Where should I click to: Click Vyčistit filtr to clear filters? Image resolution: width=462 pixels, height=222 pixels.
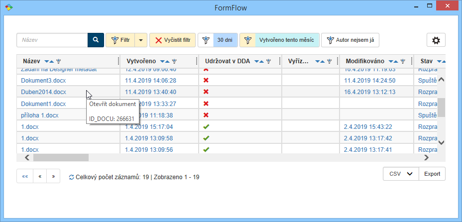point(172,40)
